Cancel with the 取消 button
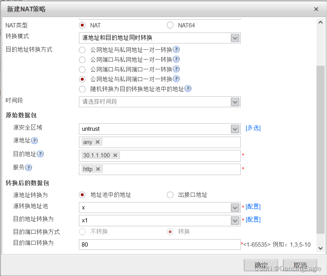327x276 pixels. [300, 265]
